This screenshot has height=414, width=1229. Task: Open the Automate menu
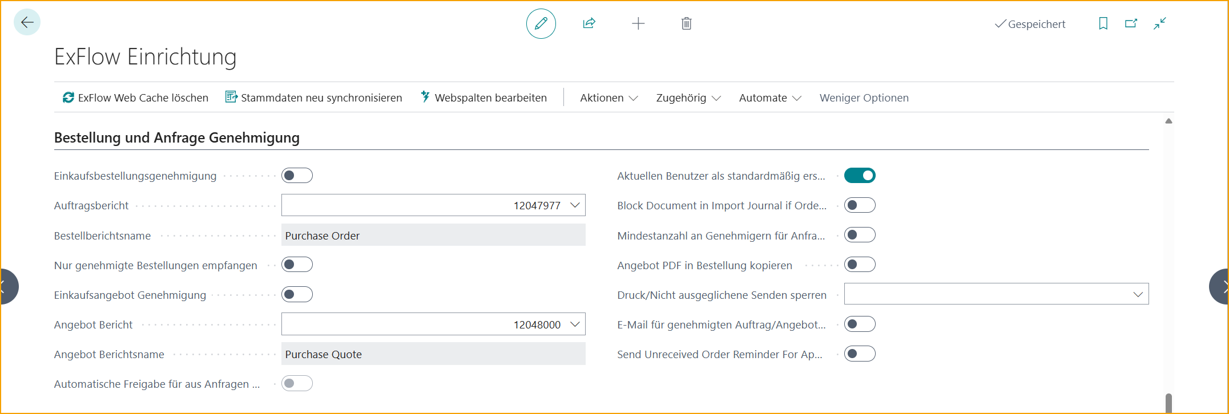(x=770, y=98)
